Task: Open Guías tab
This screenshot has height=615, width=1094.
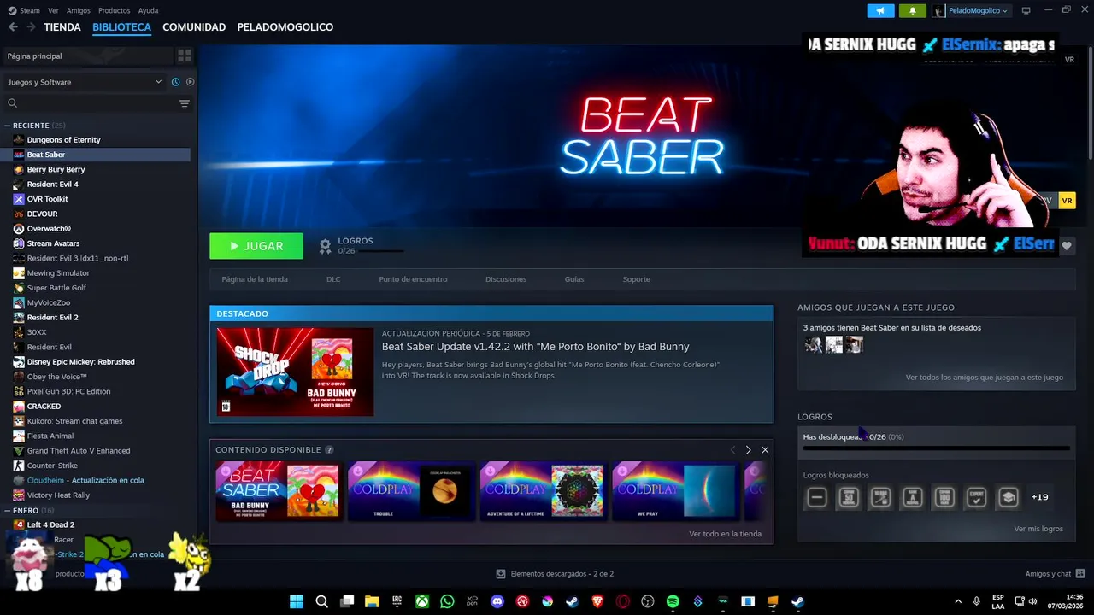Action: (574, 279)
